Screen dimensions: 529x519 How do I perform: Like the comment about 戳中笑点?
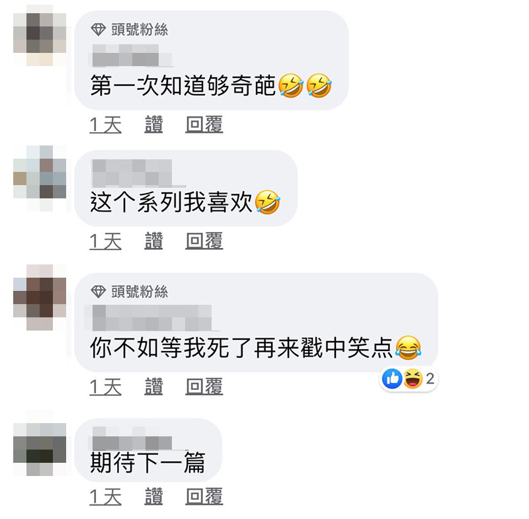[153, 387]
